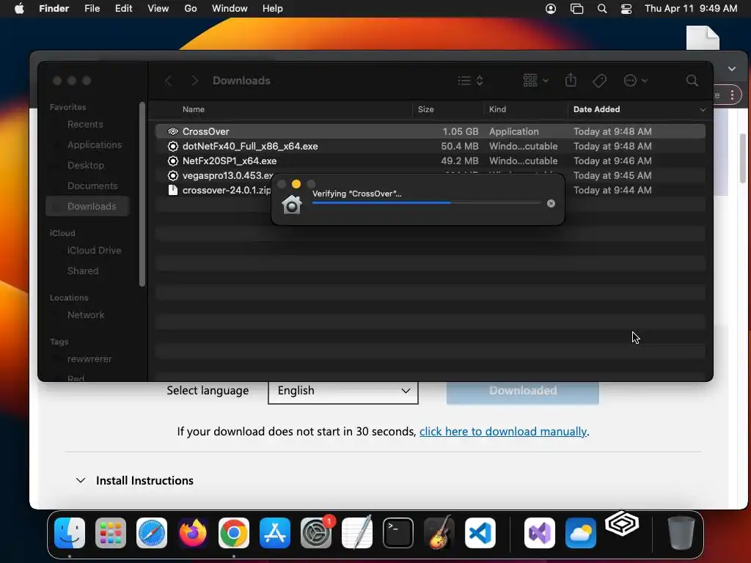Open the Edit menu
Screen dimensions: 751x563
[x=123, y=9]
